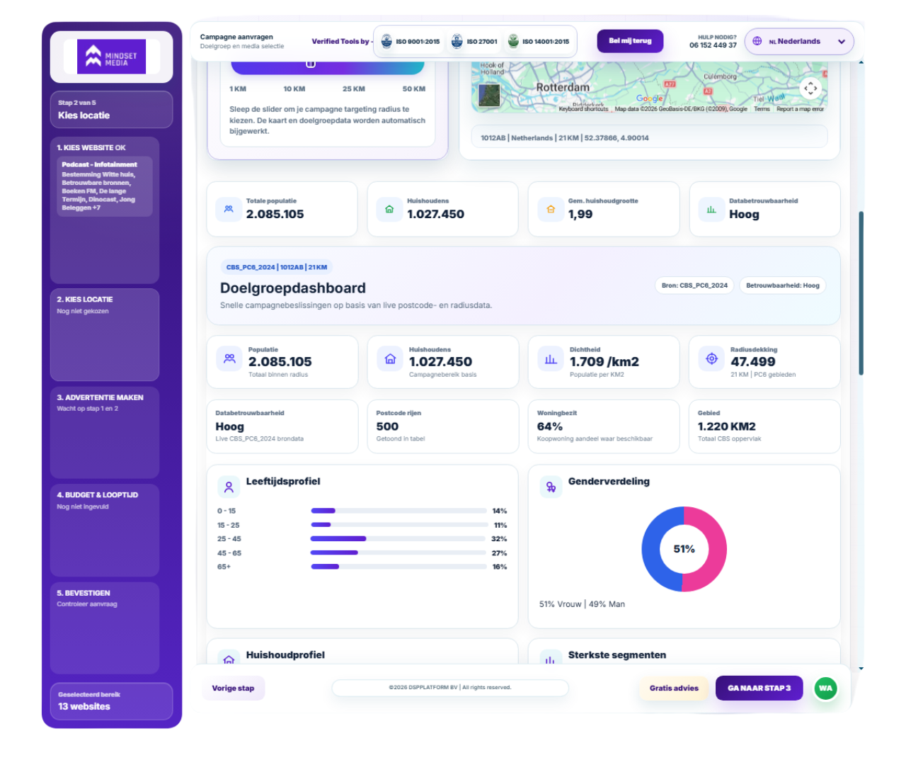Click the ISO 27001 badge icon
The height and width of the screenshot is (765, 906).
457,41
